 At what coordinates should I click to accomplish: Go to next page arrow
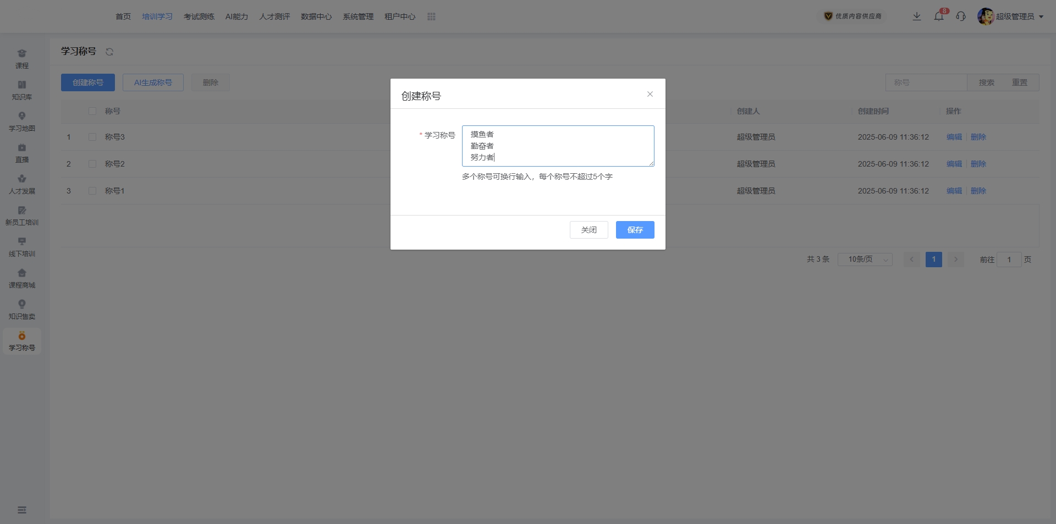(x=956, y=260)
